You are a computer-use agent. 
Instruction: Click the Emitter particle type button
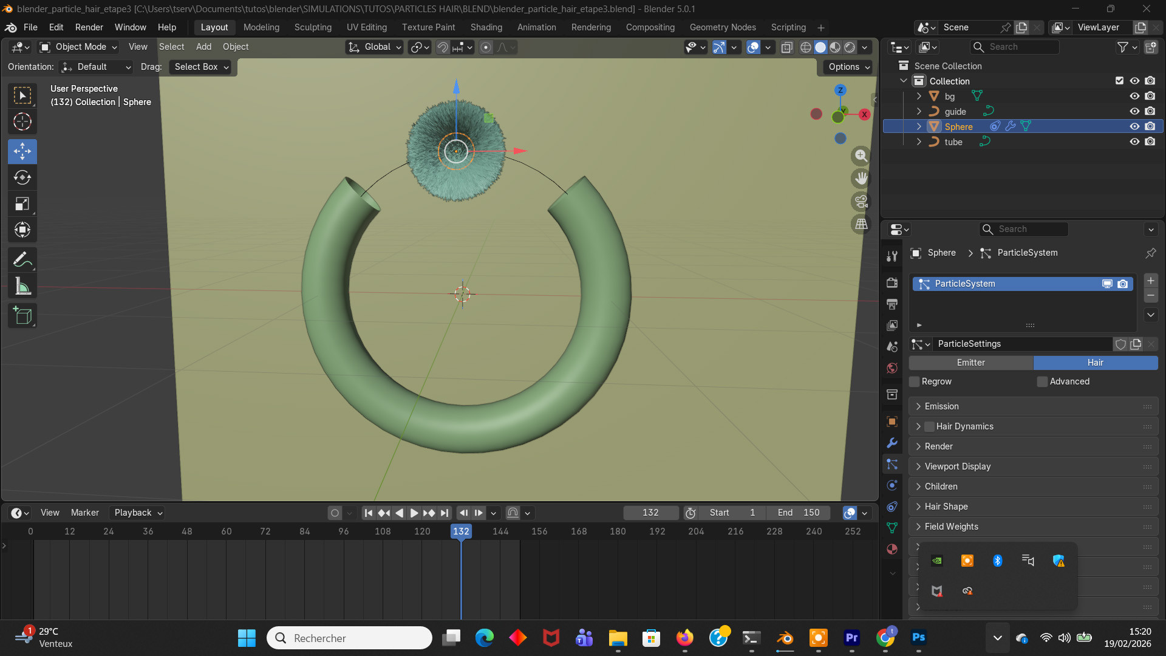970,363
